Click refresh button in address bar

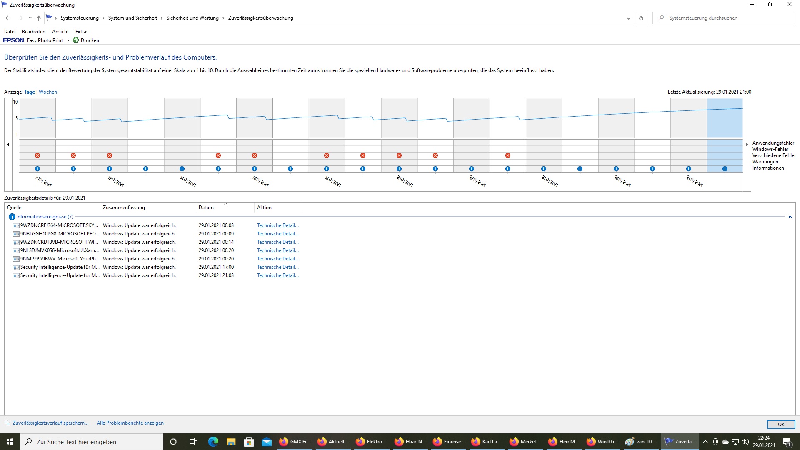point(641,18)
